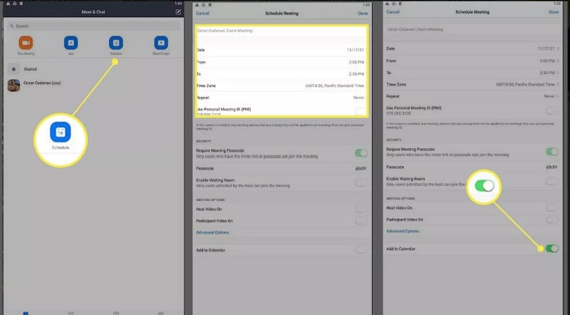Tap the Join icon on Meet & Chat
The height and width of the screenshot is (315, 570).
(x=71, y=43)
